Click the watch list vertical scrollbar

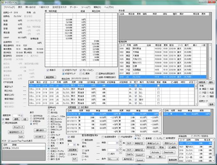click(x=210, y=61)
